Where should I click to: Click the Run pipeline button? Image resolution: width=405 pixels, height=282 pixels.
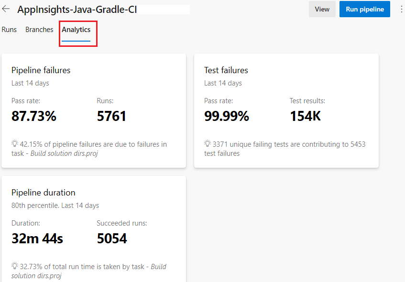point(365,9)
